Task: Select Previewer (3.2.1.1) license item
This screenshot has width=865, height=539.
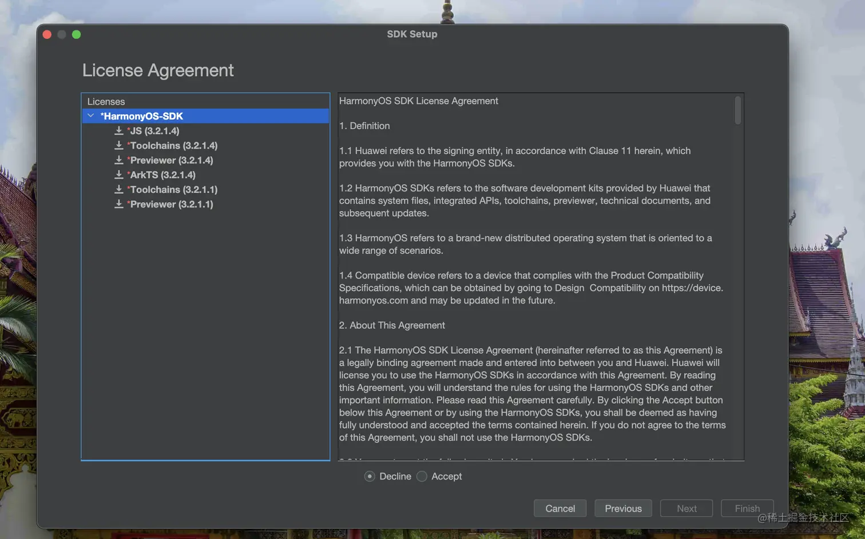Action: [x=170, y=204]
